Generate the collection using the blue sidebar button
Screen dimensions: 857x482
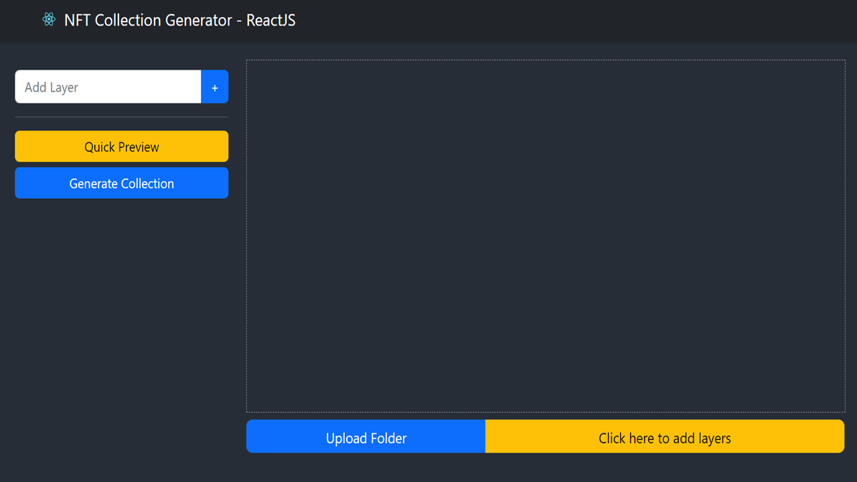click(121, 183)
